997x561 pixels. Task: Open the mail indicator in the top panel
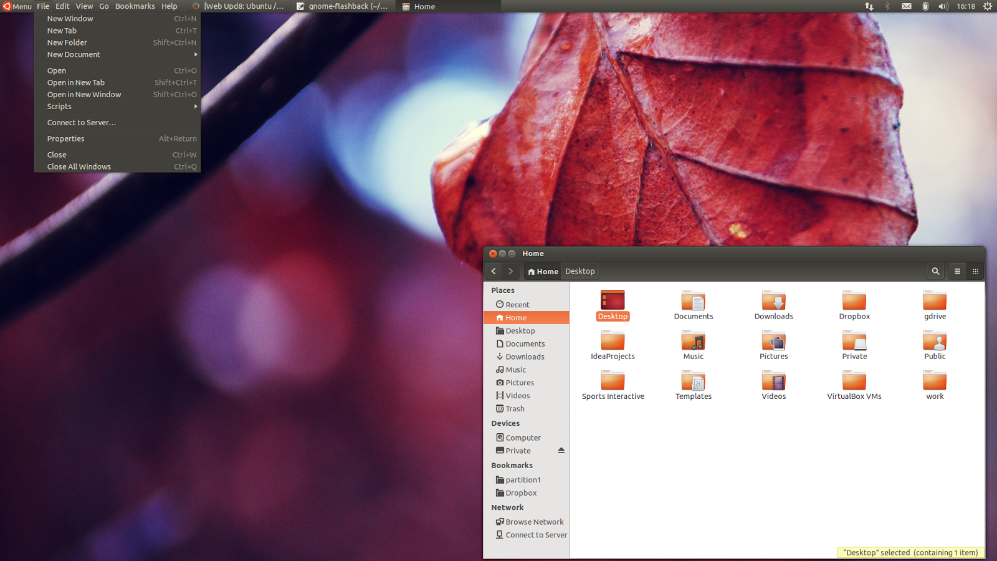tap(906, 6)
